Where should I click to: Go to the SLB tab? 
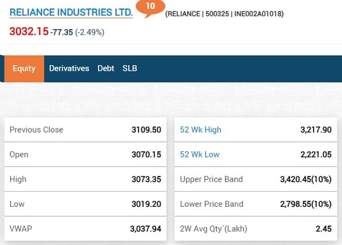point(129,69)
